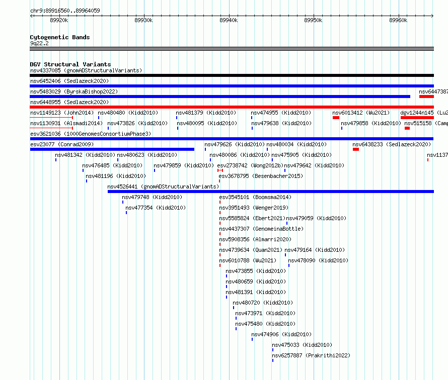Click nsv480034 (Kidd2010) label

296,144
